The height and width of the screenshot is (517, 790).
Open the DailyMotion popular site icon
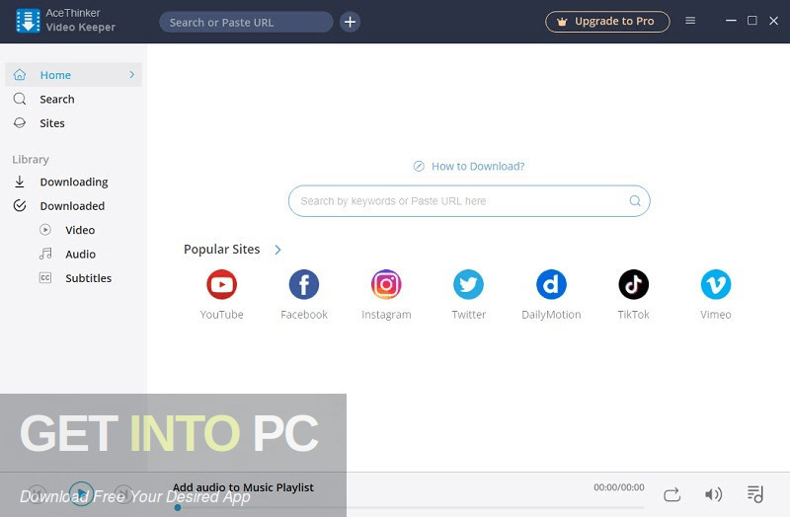click(551, 284)
